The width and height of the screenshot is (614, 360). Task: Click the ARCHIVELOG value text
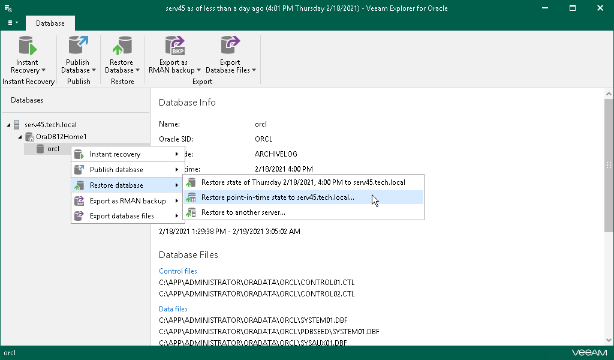click(x=276, y=154)
